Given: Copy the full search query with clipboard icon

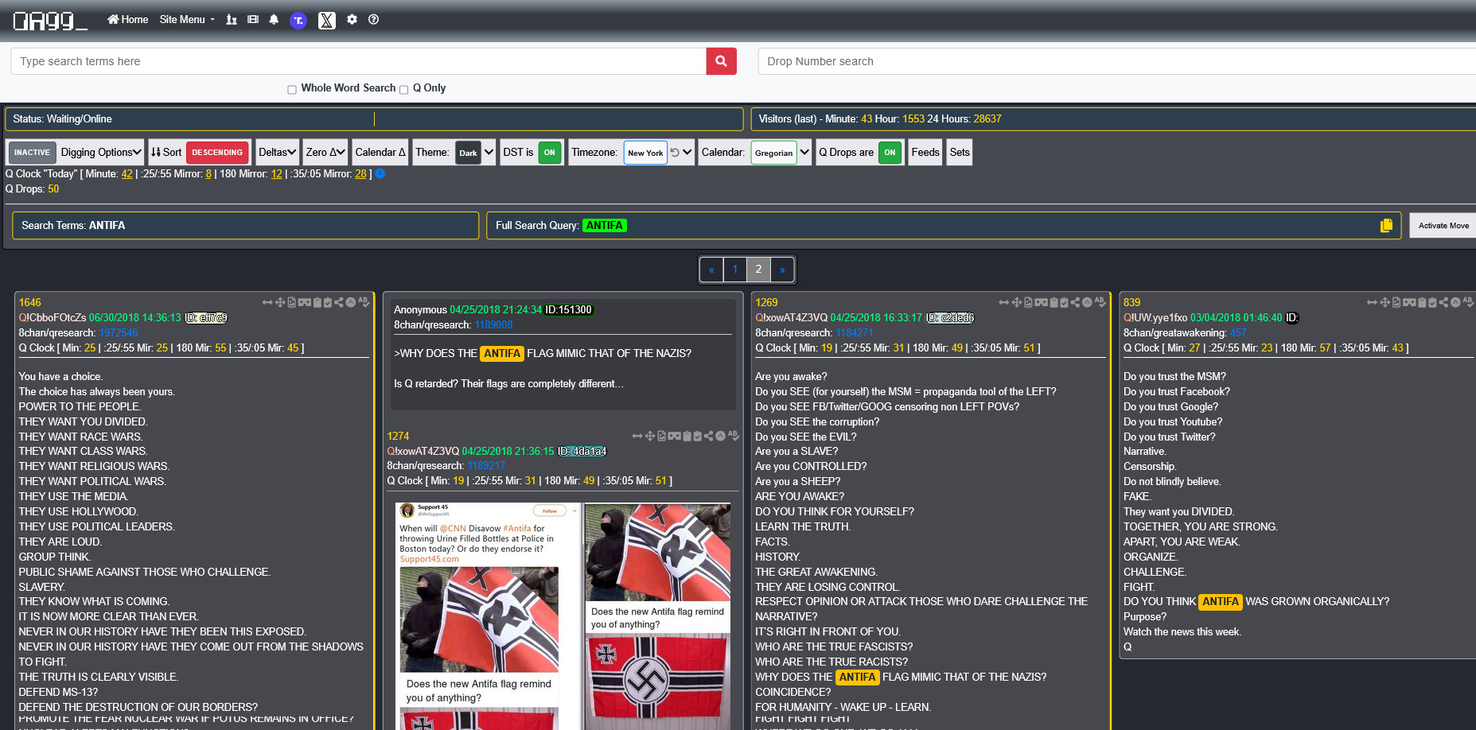Looking at the screenshot, I should [1385, 226].
